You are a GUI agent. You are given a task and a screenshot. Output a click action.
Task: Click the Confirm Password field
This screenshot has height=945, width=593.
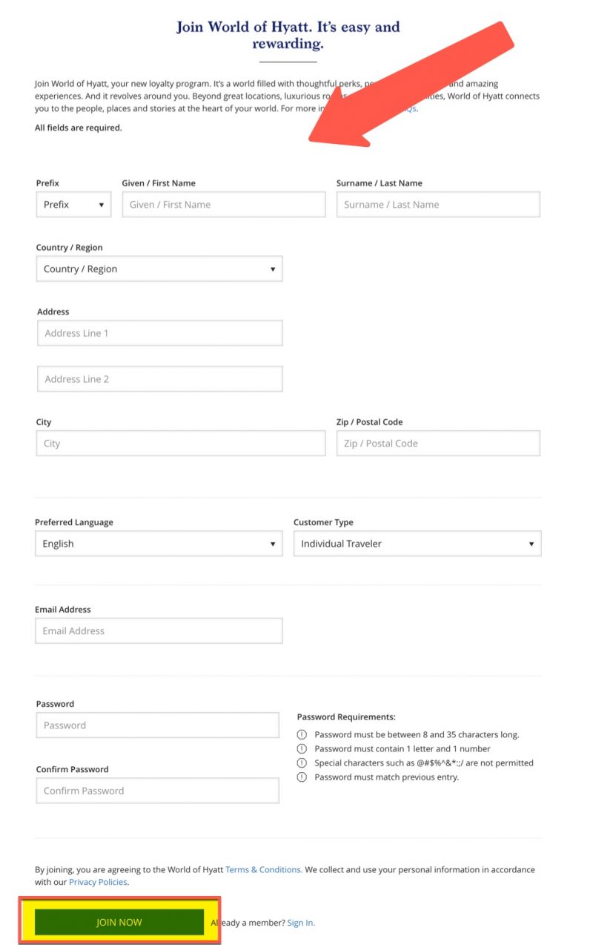coord(157,790)
